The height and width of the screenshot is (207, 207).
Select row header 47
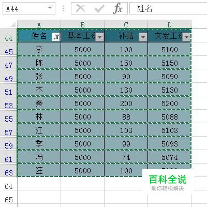9,63
